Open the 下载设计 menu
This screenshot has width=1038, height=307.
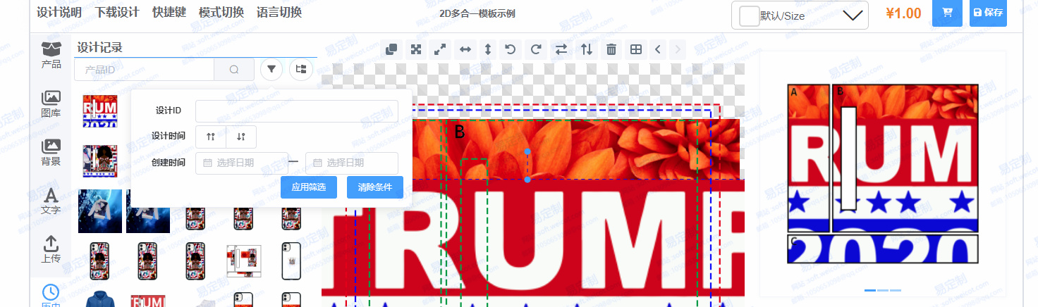(x=117, y=13)
